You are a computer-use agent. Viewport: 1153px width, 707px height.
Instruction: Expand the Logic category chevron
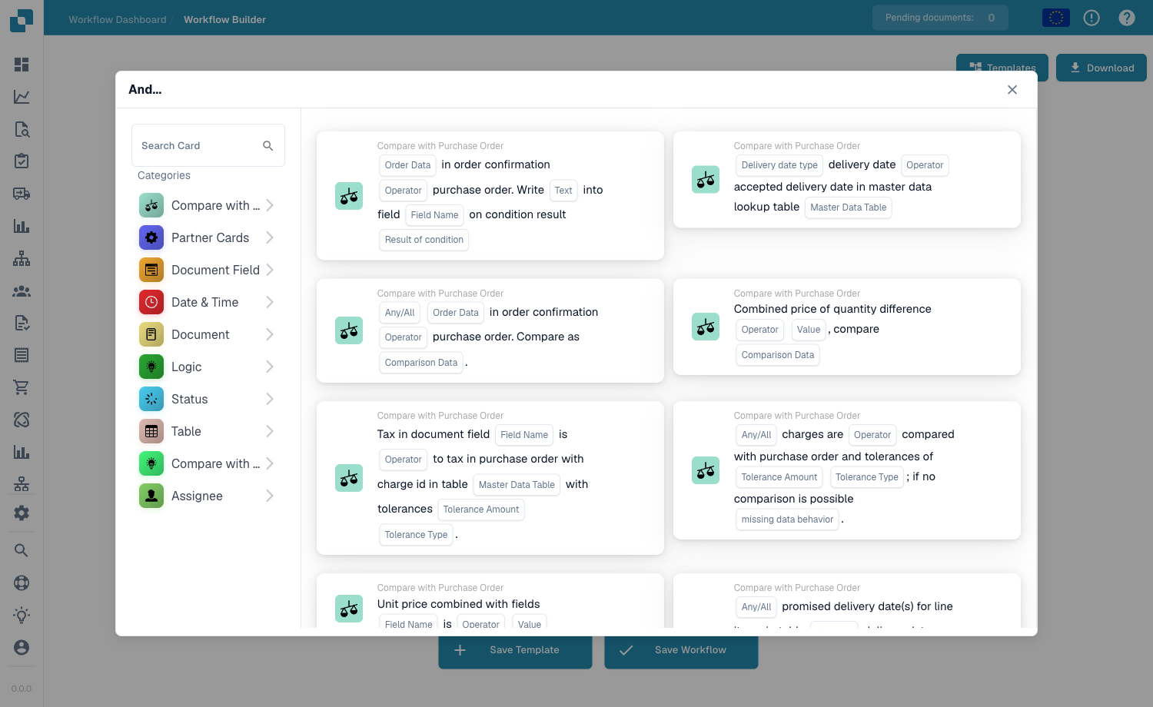click(270, 367)
